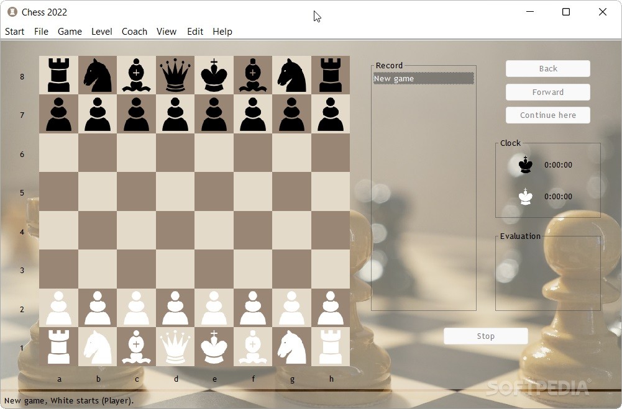The width and height of the screenshot is (622, 409).
Task: Select the white bishop on c1
Action: pyautogui.click(x=136, y=347)
